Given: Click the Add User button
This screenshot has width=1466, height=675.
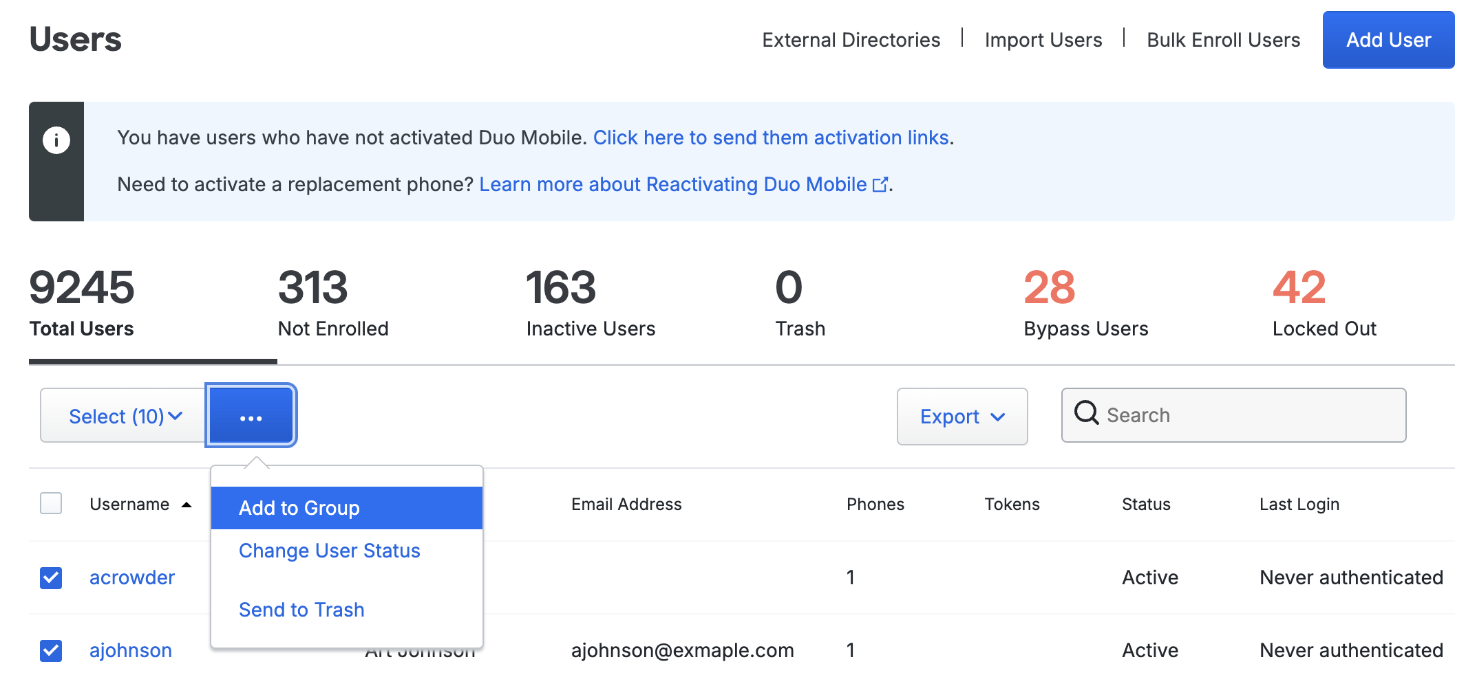Looking at the screenshot, I should pos(1388,39).
